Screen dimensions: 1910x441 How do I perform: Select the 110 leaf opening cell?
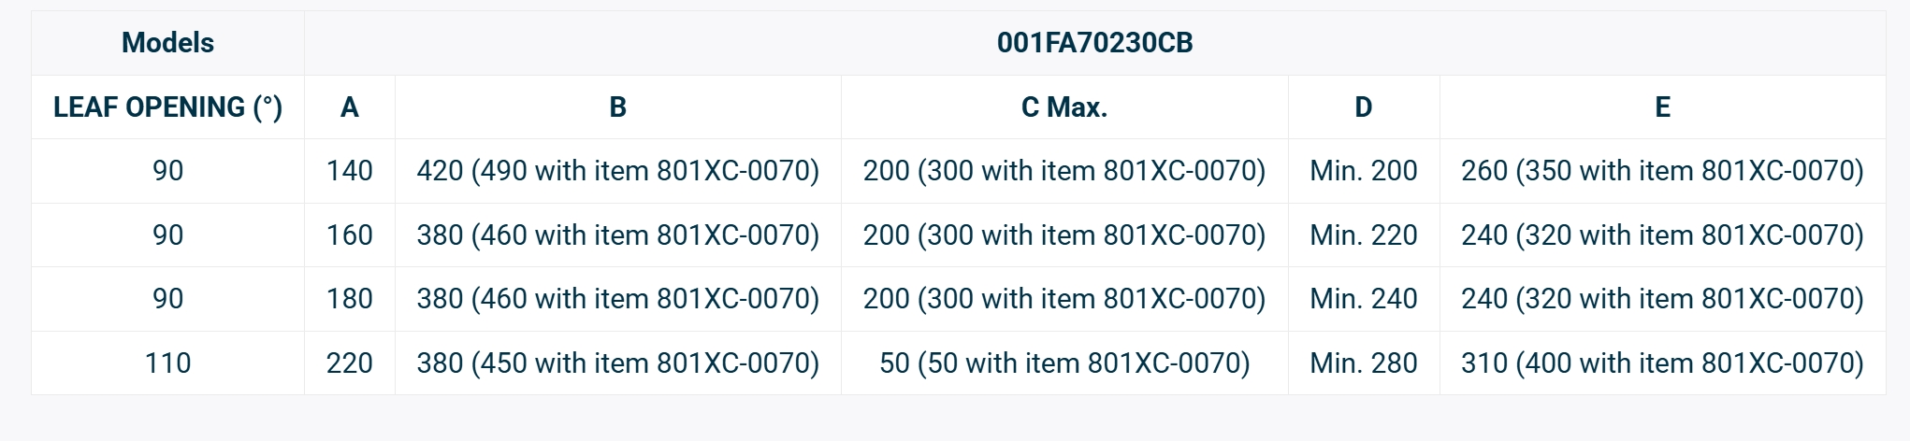coord(167,363)
